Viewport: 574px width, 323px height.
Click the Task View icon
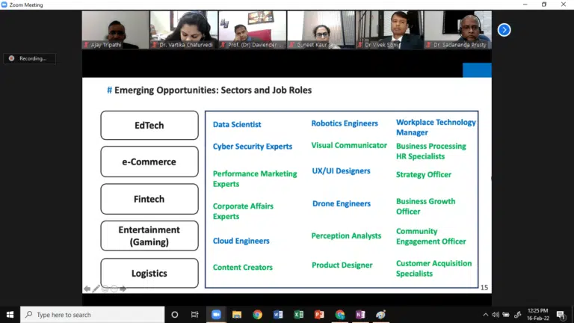195,315
